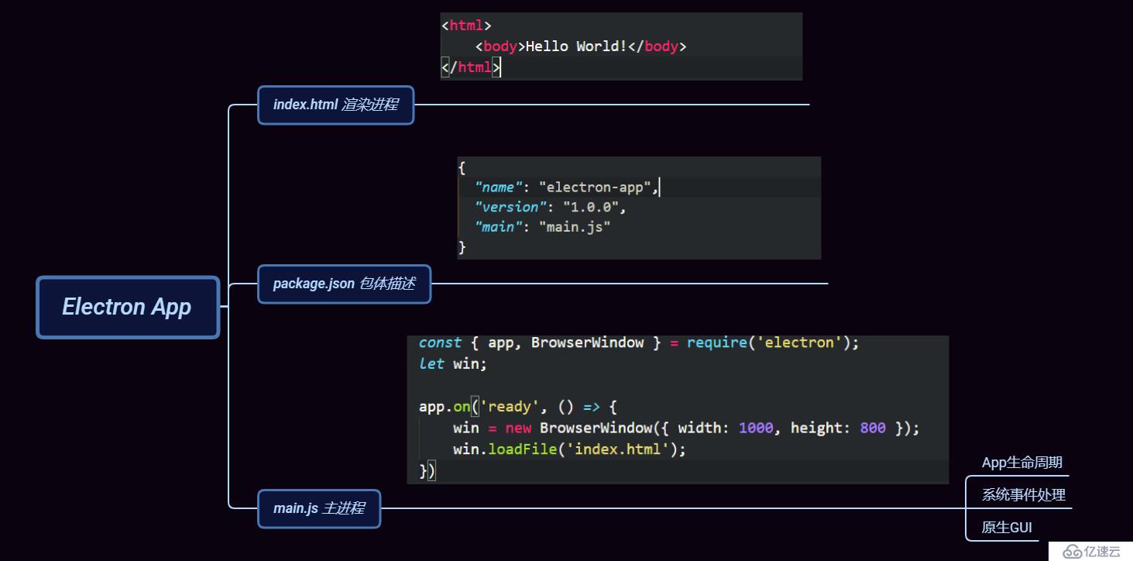Screen dimensions: 1133x561
Task: Select the index.html 渲染进程 node
Action: [335, 105]
